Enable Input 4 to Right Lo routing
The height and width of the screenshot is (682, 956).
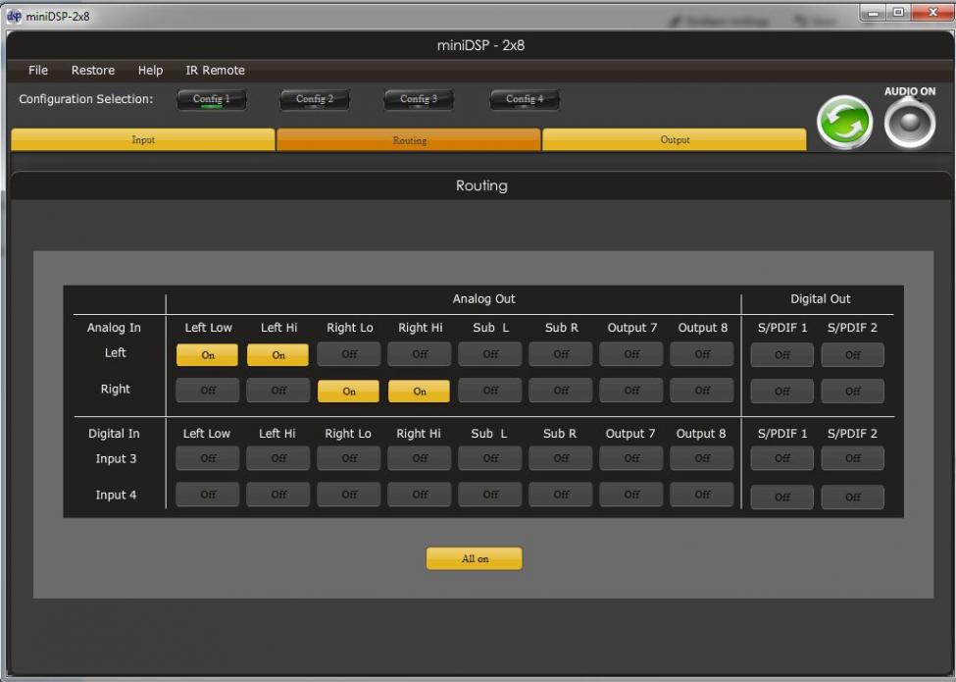(x=349, y=495)
